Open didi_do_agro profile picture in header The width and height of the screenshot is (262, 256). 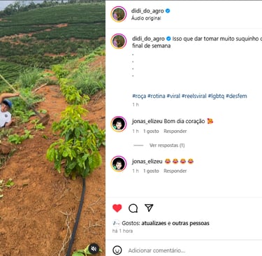[119, 14]
